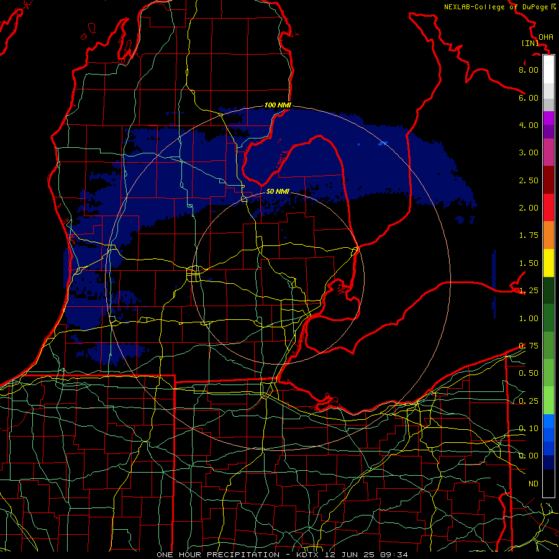The height and width of the screenshot is (559, 559).
Task: Click the navy swatch below 0.00
Action: tap(548, 462)
